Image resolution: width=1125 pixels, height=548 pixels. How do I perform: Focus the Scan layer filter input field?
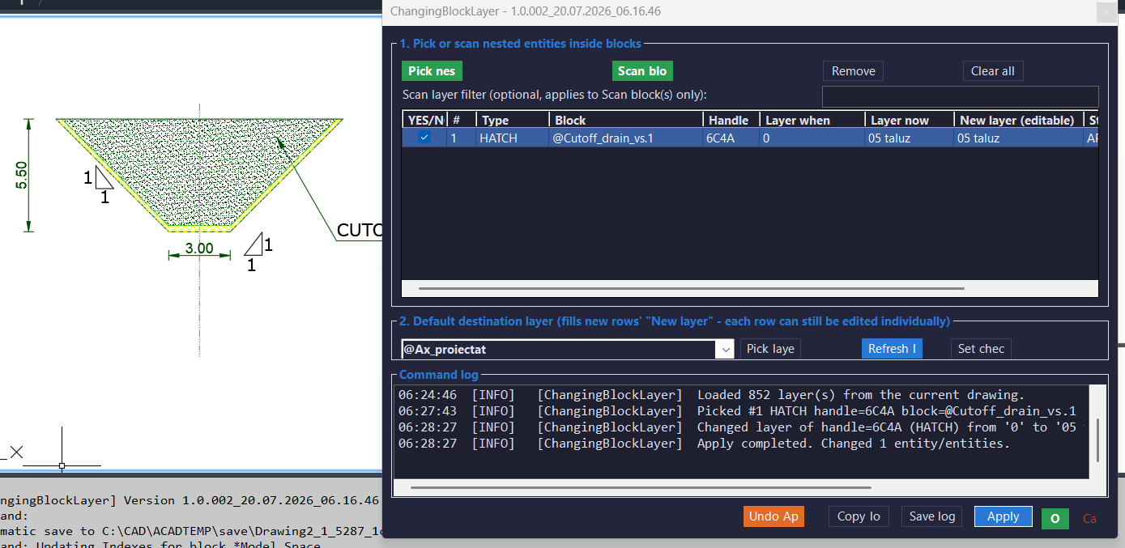pyautogui.click(x=960, y=96)
